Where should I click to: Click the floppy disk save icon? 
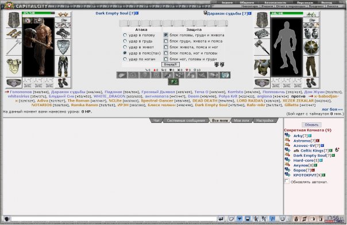248,219
